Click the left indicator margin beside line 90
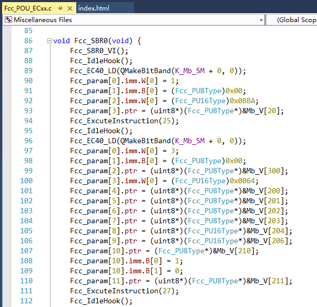317x307 pixels. pos(7,81)
